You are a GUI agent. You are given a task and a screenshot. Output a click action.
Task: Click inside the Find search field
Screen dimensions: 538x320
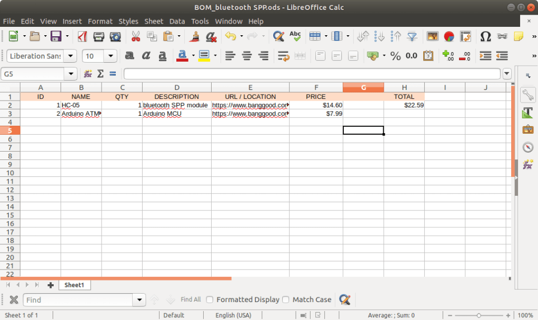tap(79, 300)
